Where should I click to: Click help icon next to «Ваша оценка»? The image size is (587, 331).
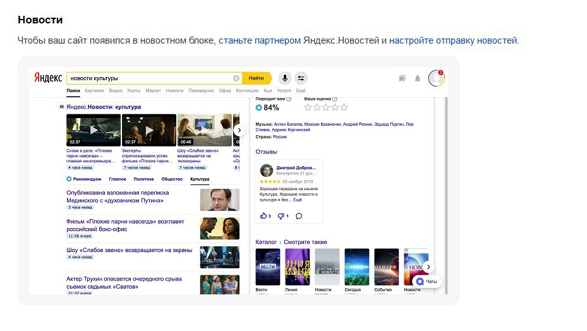pyautogui.click(x=335, y=99)
